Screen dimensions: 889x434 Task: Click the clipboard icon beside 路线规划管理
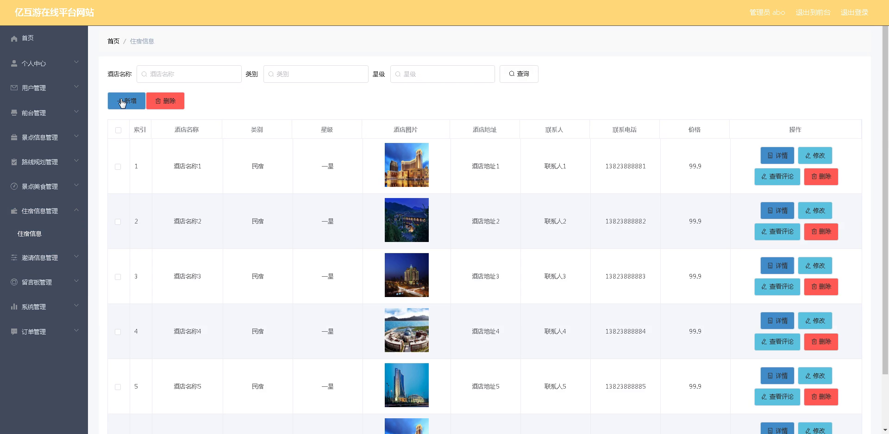(x=14, y=161)
